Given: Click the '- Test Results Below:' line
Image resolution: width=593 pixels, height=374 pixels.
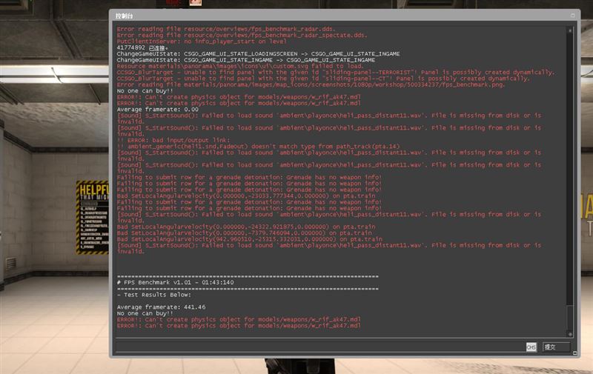Looking at the screenshot, I should point(154,295).
